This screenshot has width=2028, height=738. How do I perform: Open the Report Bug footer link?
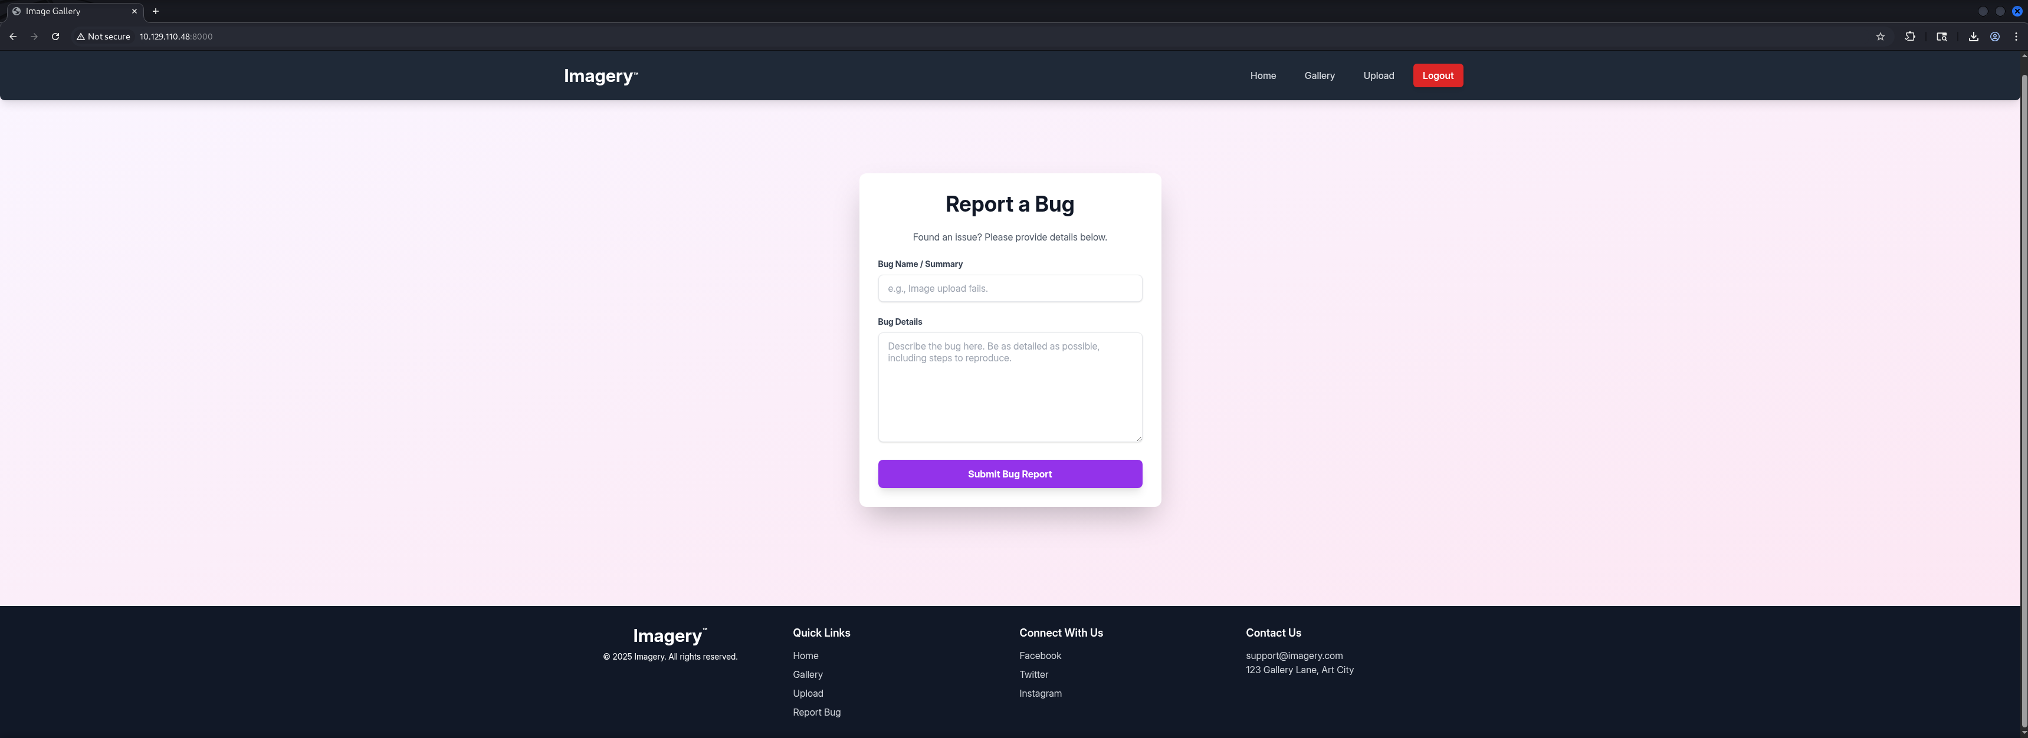click(816, 712)
